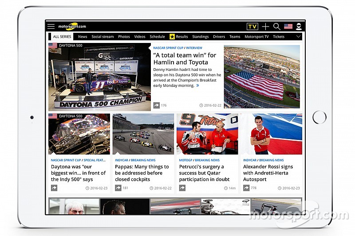Open Motorsport TV via yellow TV icon

point(252,27)
